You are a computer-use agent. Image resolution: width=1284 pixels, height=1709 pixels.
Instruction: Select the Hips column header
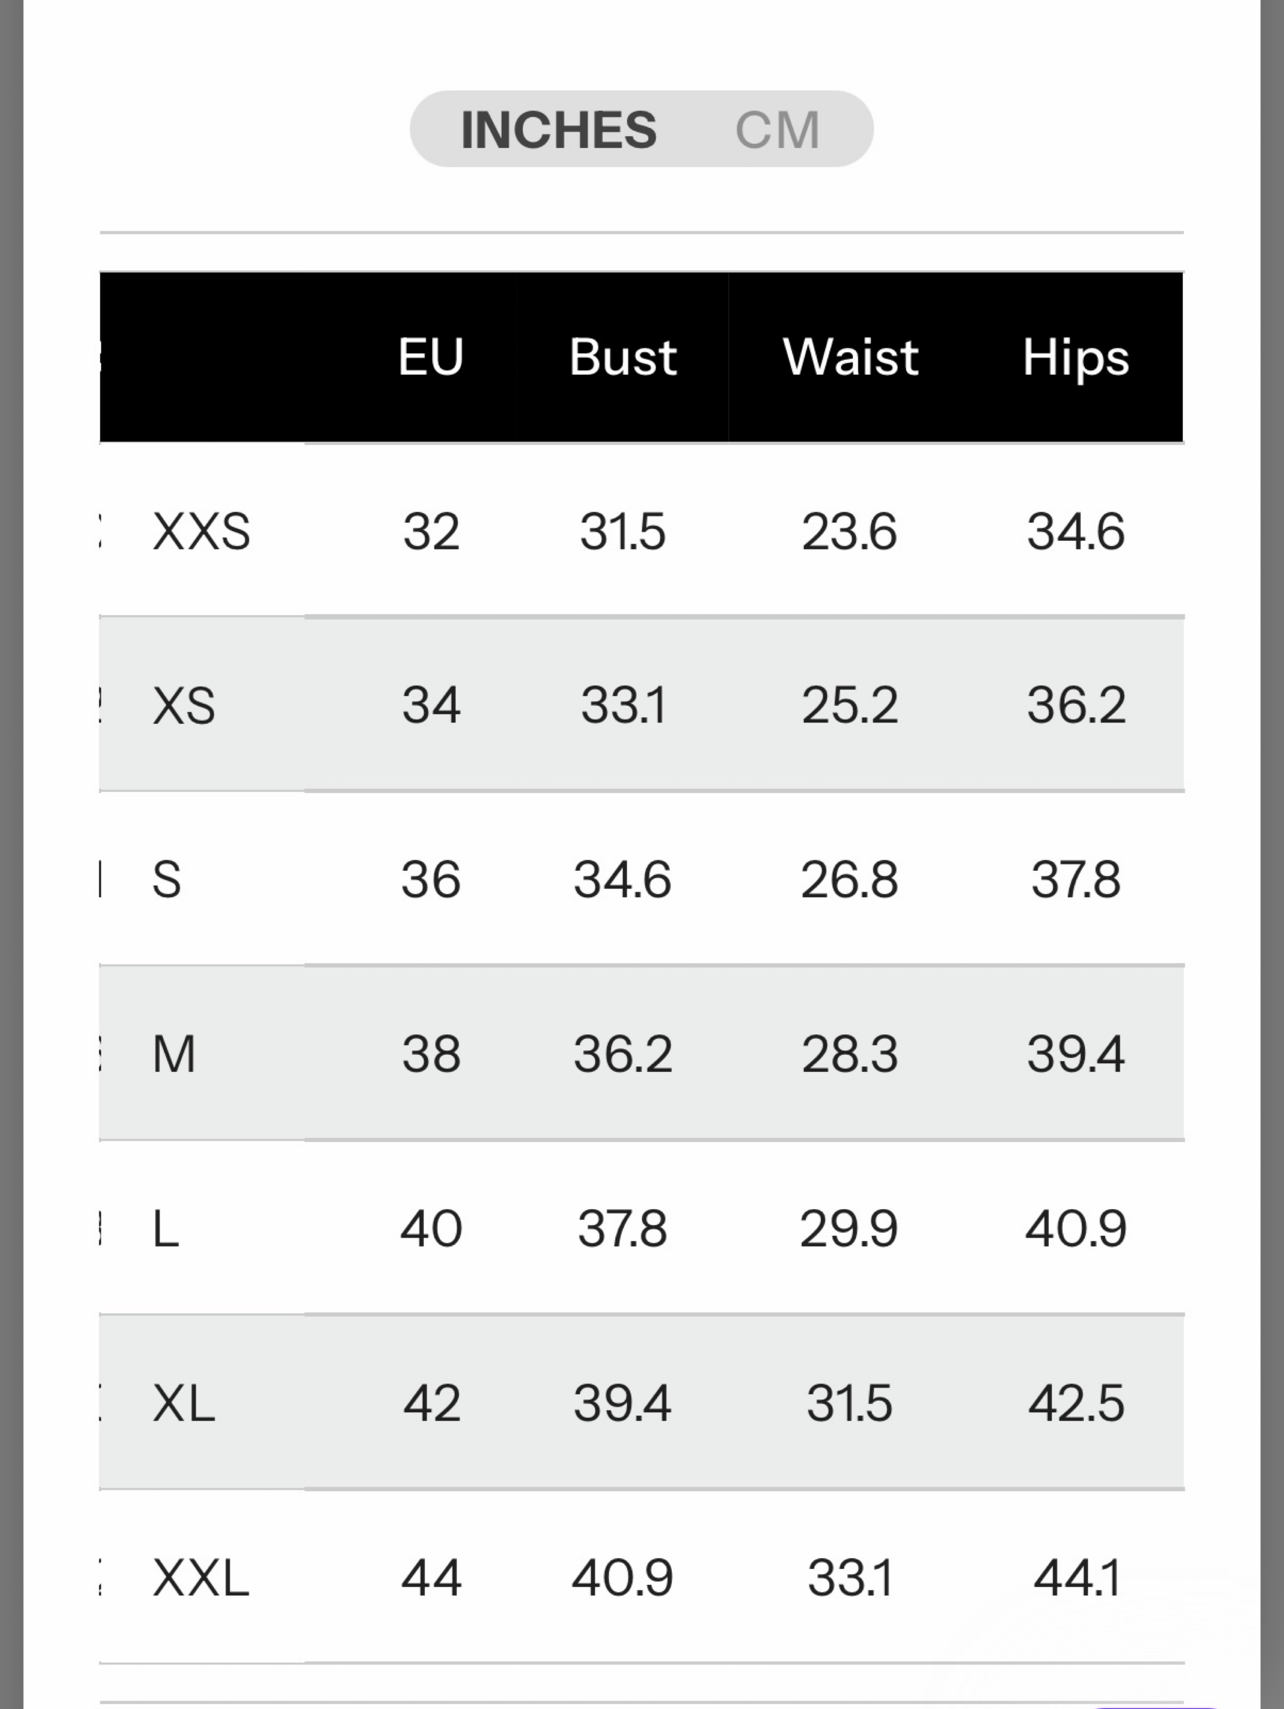(x=1076, y=359)
